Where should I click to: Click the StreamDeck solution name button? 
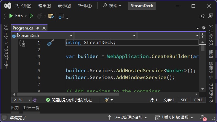(142, 6)
